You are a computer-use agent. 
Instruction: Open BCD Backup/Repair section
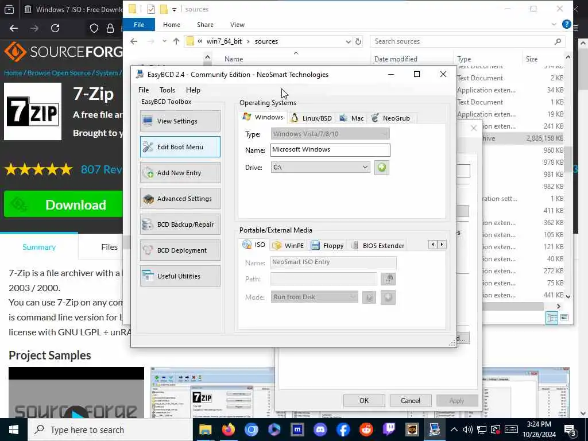tap(180, 225)
